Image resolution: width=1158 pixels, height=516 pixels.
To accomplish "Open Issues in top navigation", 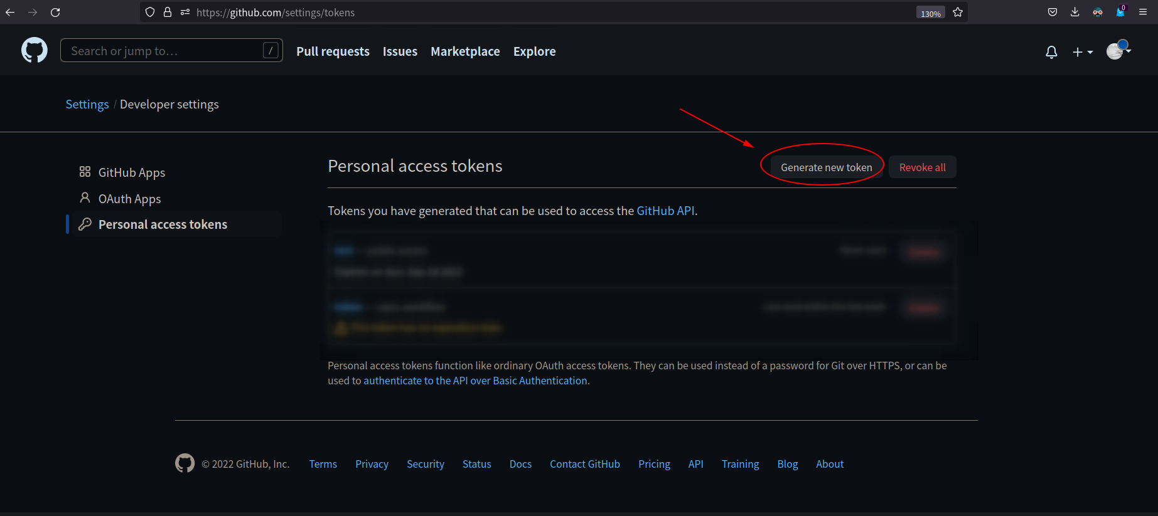I will 400,51.
